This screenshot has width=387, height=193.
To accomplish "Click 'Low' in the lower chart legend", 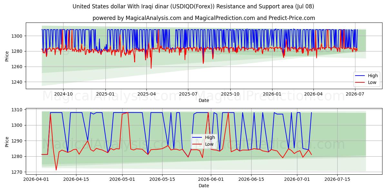I will (x=209, y=144).
